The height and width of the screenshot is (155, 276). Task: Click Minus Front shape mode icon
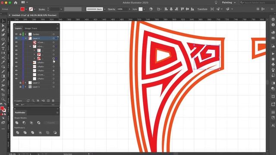pyautogui.click(x=24, y=123)
